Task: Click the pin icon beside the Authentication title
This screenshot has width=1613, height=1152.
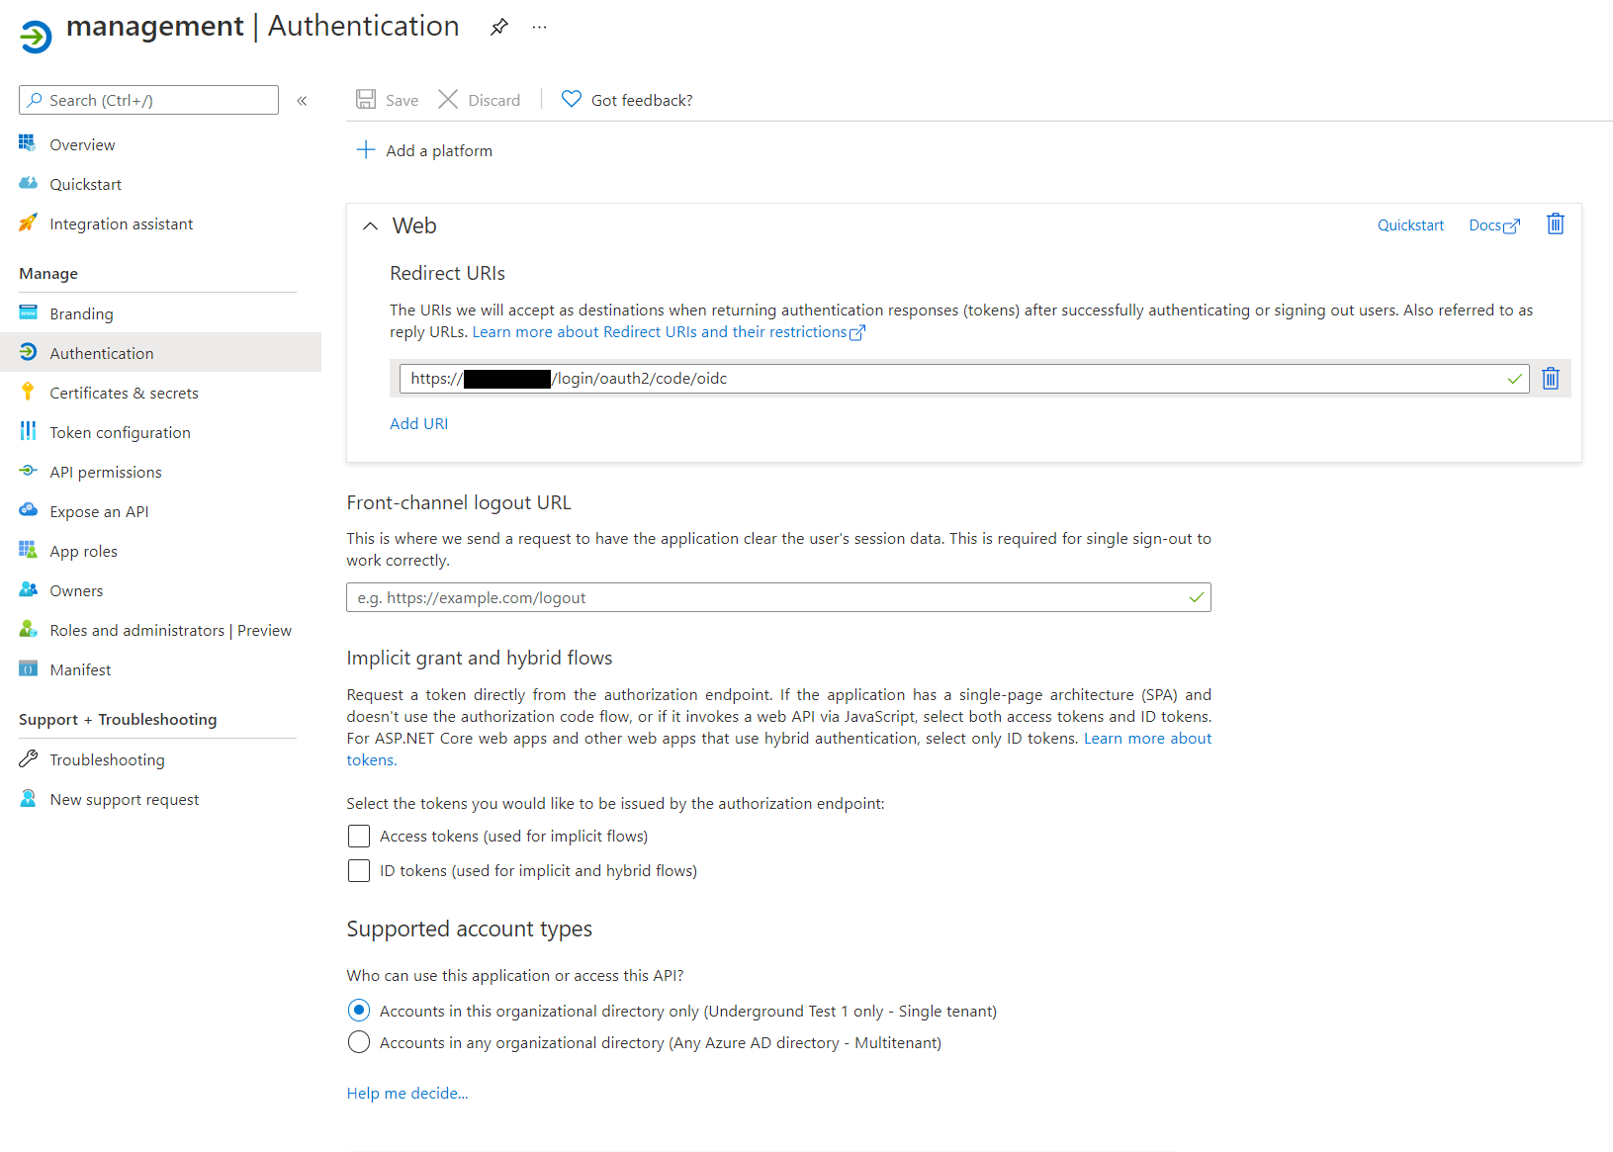Action: [x=499, y=27]
